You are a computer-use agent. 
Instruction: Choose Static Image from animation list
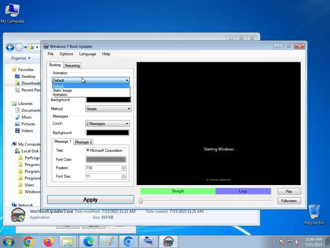coord(91,90)
